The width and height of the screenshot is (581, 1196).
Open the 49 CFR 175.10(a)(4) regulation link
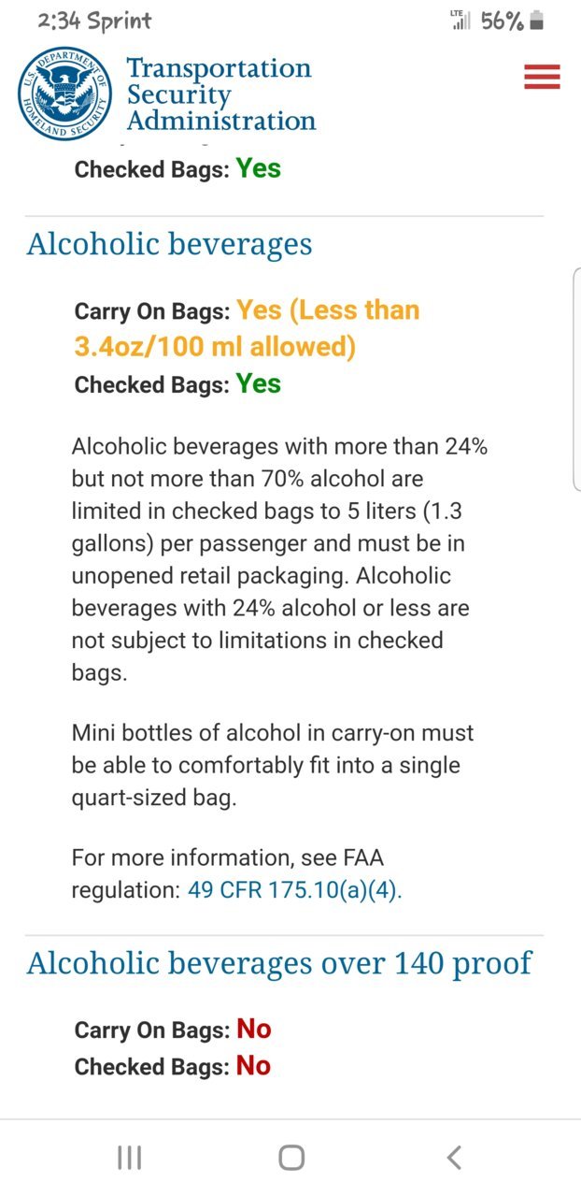[x=295, y=889]
